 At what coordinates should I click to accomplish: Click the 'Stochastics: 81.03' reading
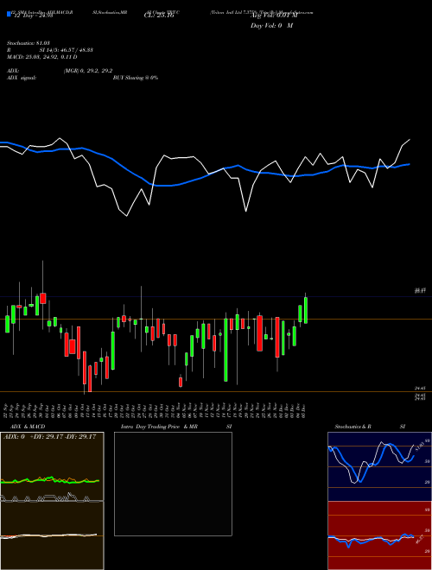29,43
